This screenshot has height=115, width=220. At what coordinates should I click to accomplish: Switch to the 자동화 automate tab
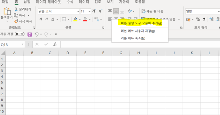pyautogui.click(x=124, y=2)
